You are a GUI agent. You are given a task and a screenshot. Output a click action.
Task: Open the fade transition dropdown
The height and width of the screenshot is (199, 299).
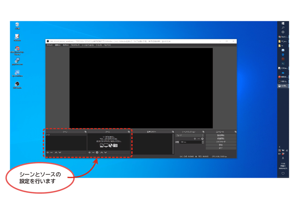189,136
